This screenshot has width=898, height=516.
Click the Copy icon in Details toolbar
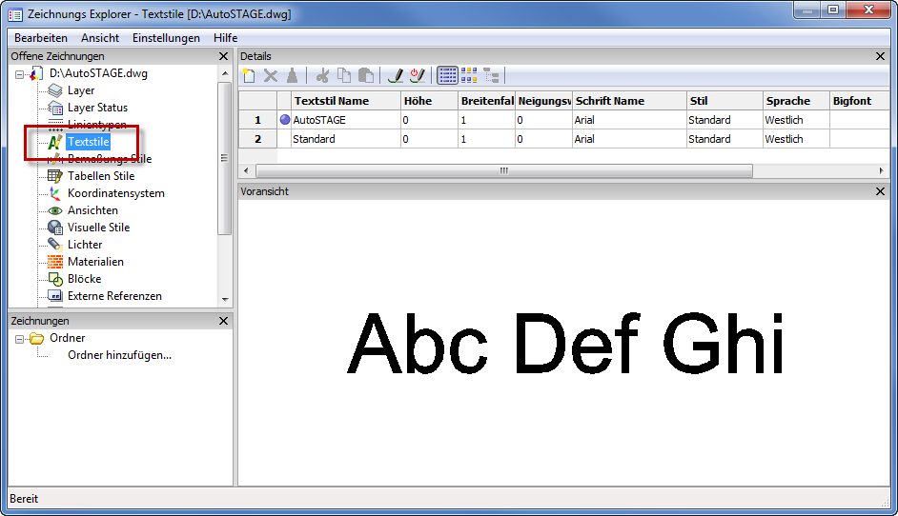click(344, 76)
